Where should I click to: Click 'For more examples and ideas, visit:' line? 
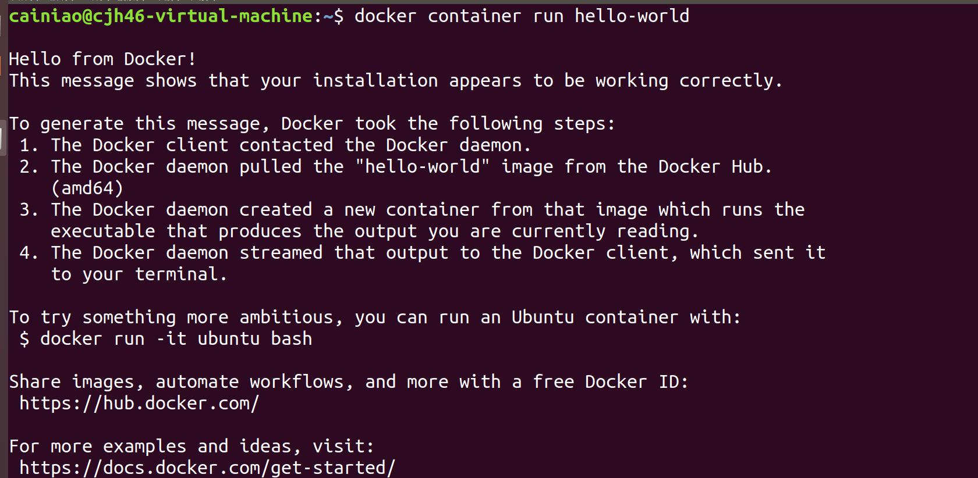pos(192,447)
